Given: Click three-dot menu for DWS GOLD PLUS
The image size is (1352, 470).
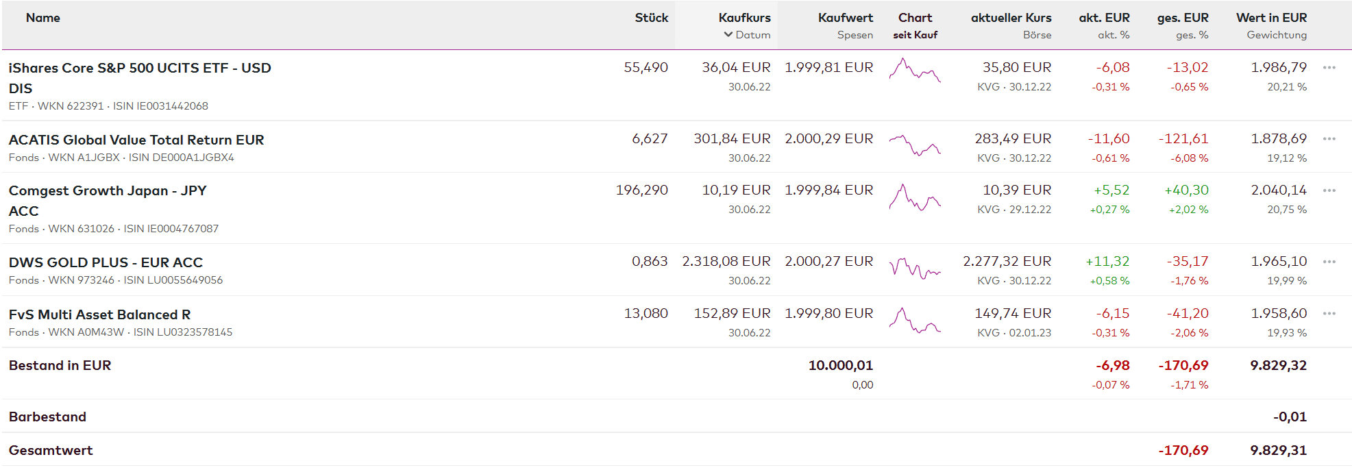Looking at the screenshot, I should coord(1329,262).
